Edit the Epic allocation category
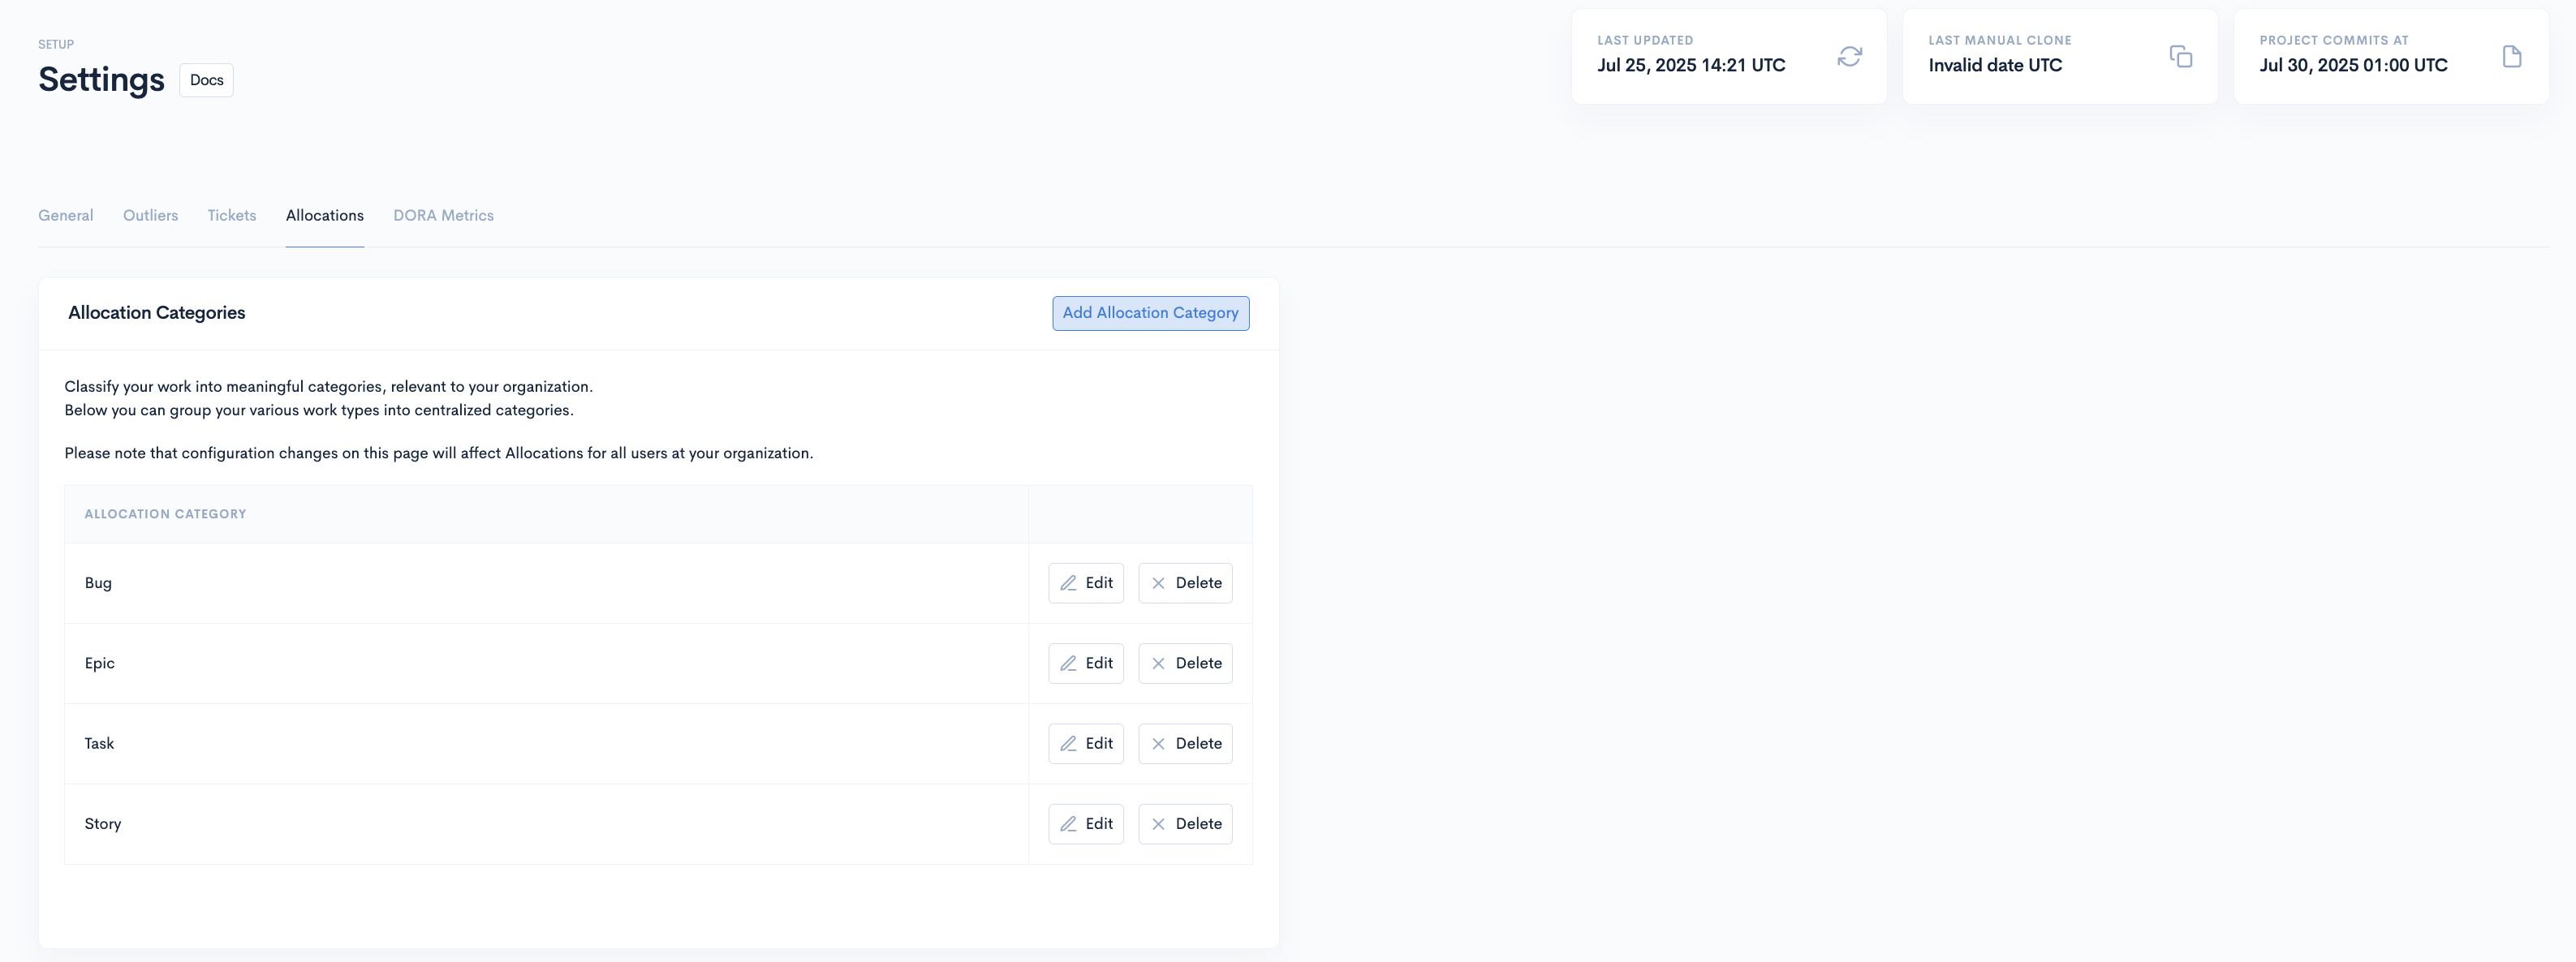This screenshot has width=2576, height=962. [1086, 664]
